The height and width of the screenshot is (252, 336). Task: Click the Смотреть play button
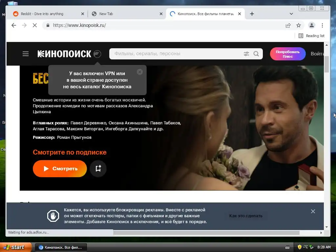pos(60,168)
